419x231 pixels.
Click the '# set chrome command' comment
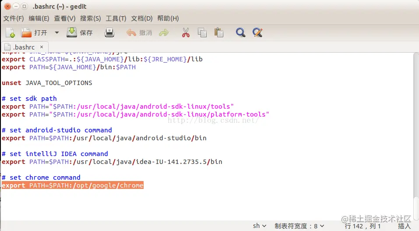(41, 178)
